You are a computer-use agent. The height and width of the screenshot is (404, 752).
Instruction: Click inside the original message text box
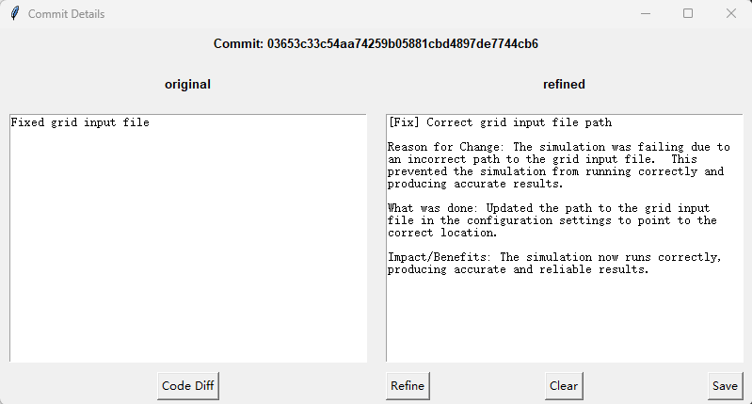(x=188, y=238)
